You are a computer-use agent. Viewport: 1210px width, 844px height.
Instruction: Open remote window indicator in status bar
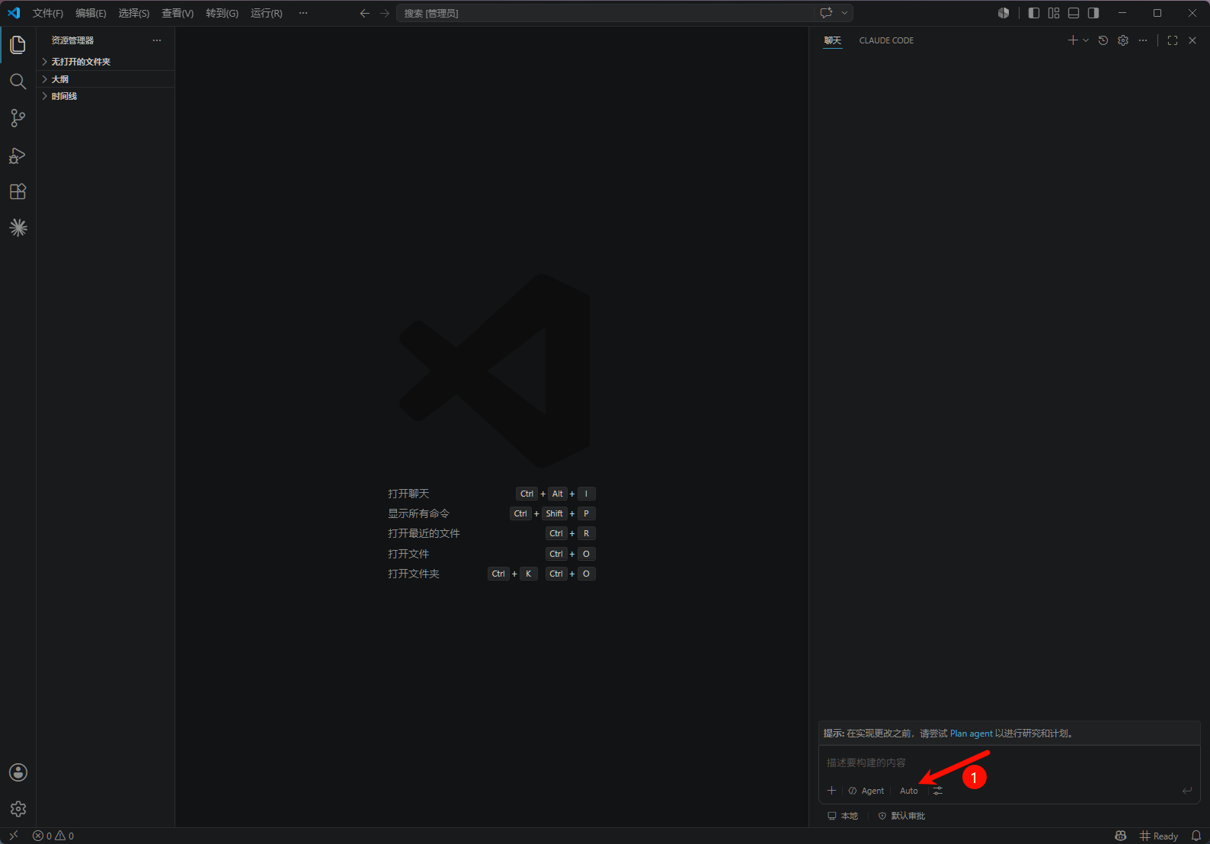click(14, 836)
